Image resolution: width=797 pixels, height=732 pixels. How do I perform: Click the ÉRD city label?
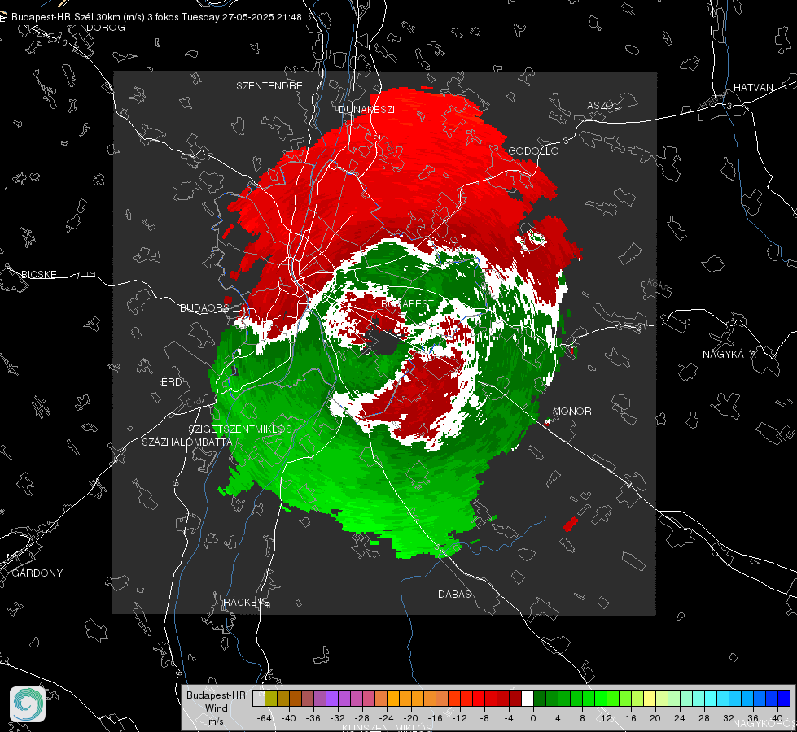point(171,382)
